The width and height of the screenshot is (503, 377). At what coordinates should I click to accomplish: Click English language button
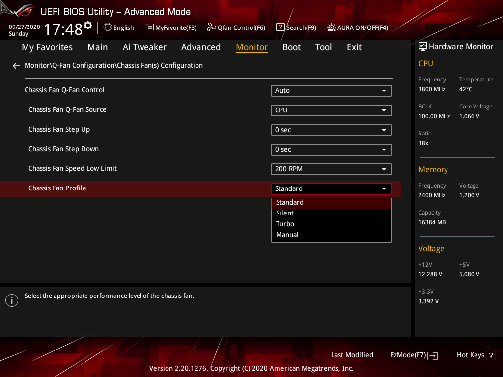pos(119,27)
